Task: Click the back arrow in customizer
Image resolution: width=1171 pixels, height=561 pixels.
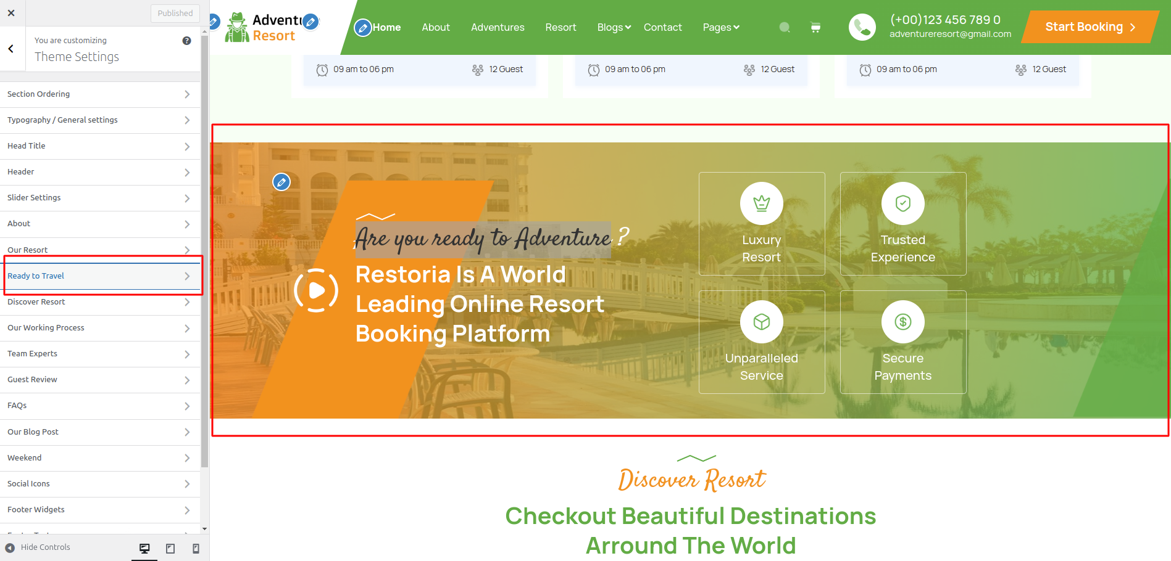Action: click(x=11, y=49)
